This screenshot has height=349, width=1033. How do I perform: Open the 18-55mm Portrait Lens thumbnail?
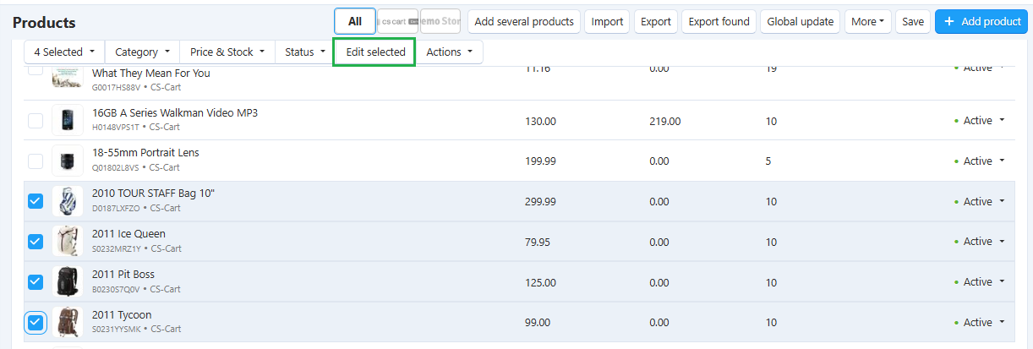coord(67,161)
